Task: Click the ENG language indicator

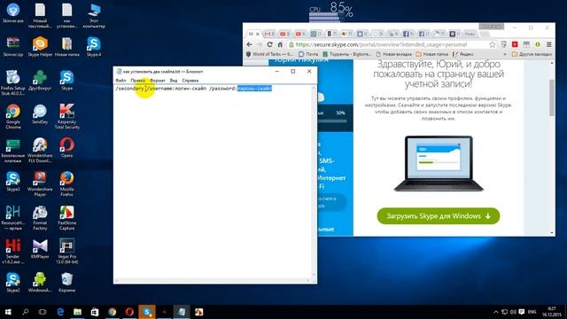Action: (x=532, y=312)
